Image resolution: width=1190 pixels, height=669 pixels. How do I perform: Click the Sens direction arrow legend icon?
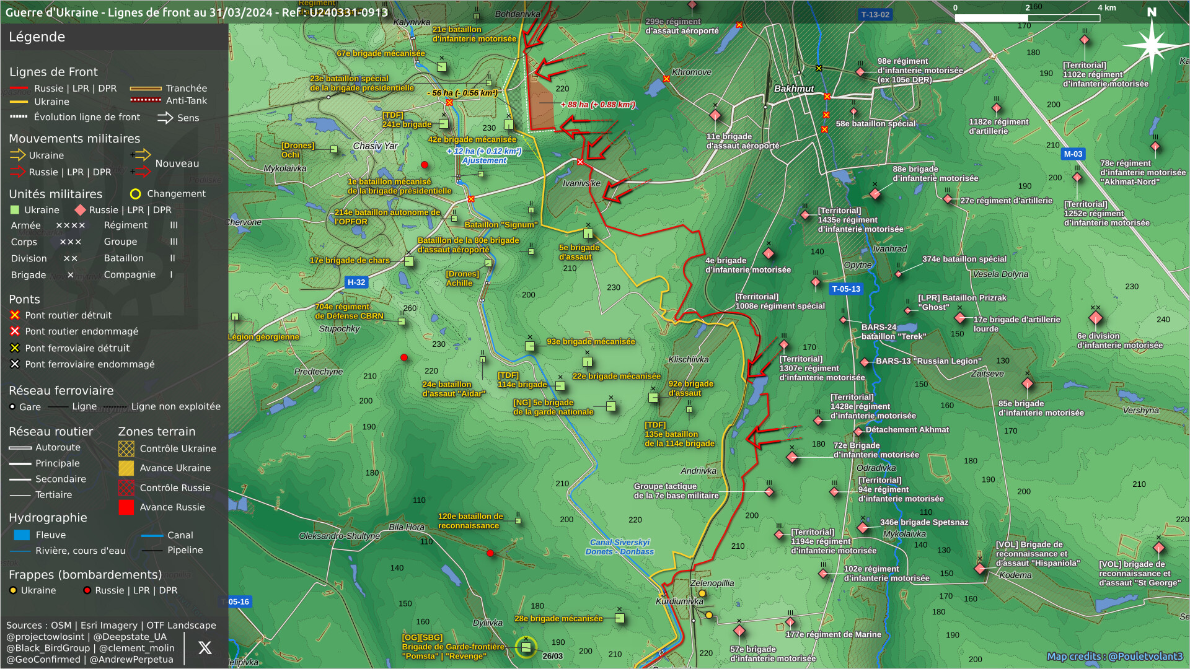(x=165, y=118)
